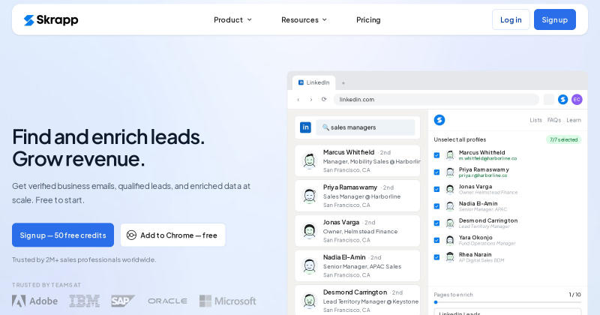This screenshot has height=315, width=600.
Task: Click the Log in button
Action: point(511,19)
